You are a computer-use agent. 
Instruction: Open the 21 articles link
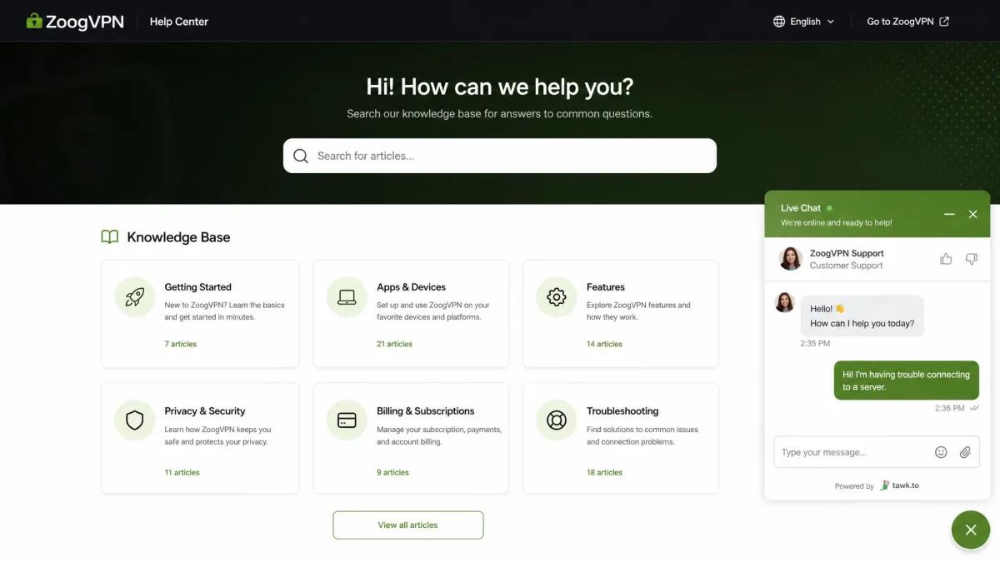tap(394, 344)
